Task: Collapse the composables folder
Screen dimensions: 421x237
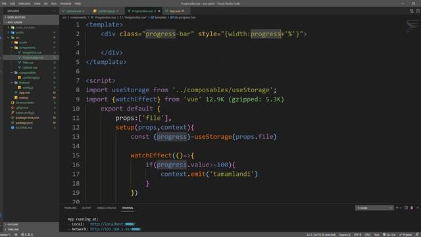Action: (28, 72)
